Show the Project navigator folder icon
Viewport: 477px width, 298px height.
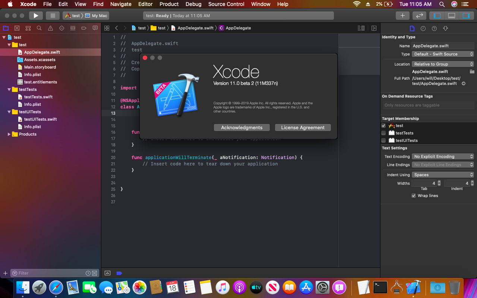tap(6, 28)
